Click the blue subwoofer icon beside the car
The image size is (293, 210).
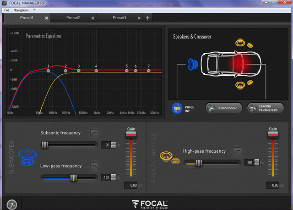(x=193, y=64)
